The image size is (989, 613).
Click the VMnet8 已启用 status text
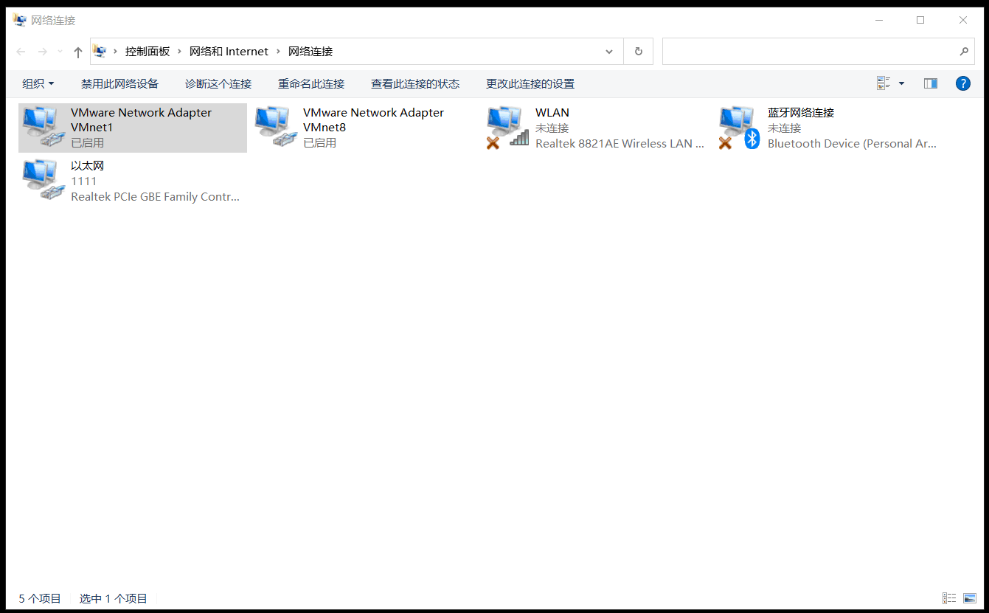coord(319,143)
